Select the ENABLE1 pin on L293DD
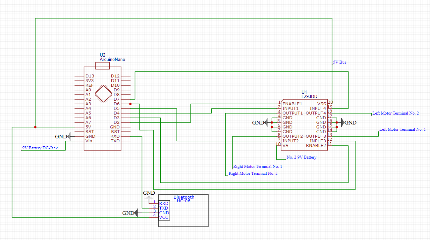 (293, 104)
